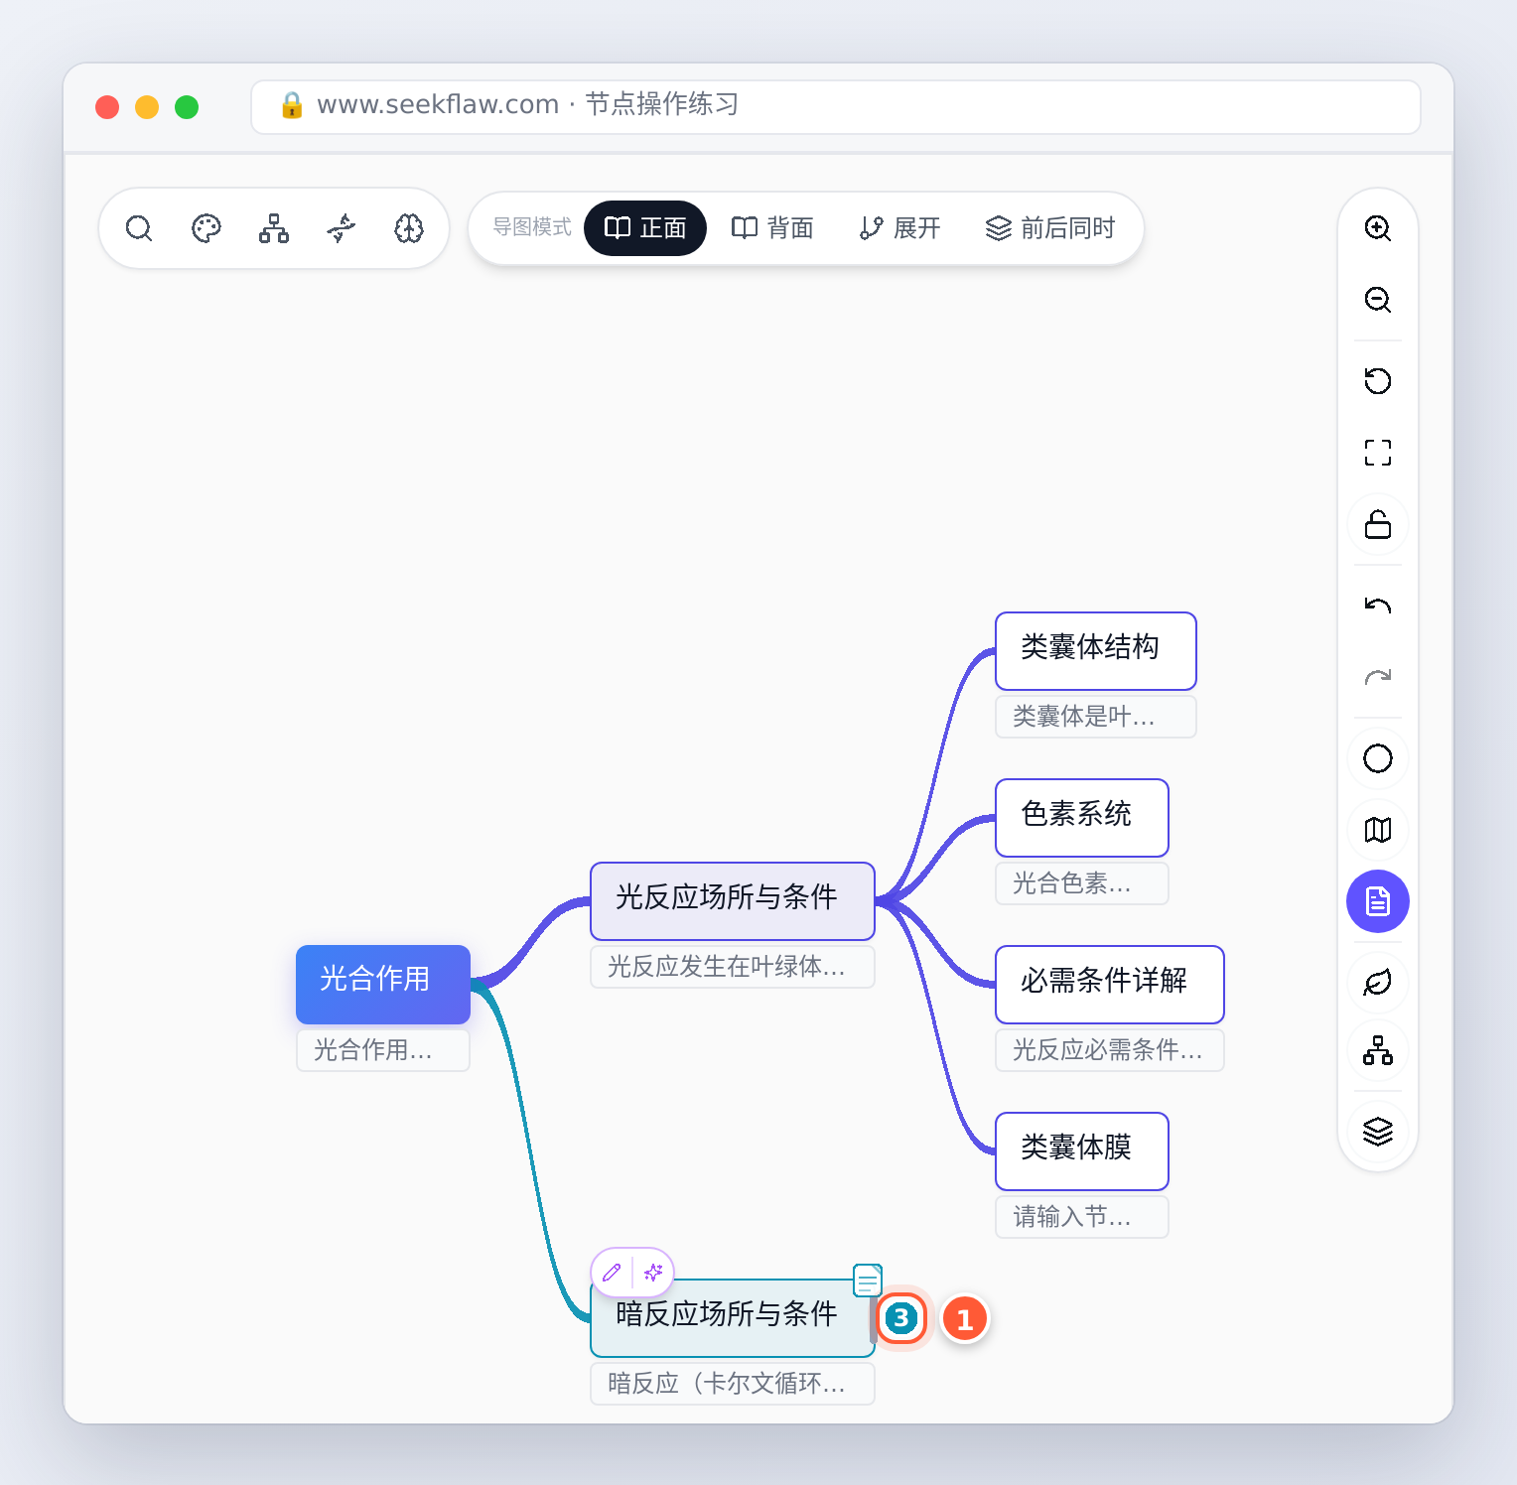The height and width of the screenshot is (1485, 1517).
Task: Select the 类囊体结构 node
Action: [1096, 650]
